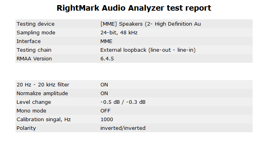Click the ON value for the filter
The width and height of the screenshot is (270, 148).
point(104,85)
